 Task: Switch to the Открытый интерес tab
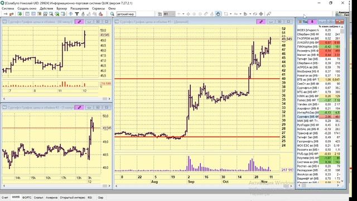click(73, 198)
